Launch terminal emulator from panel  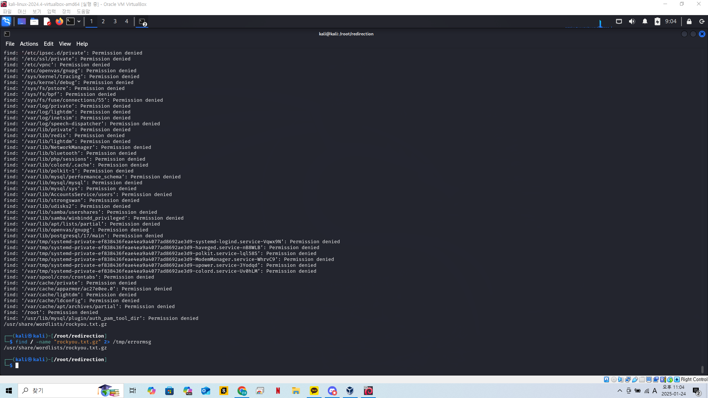pyautogui.click(x=70, y=21)
